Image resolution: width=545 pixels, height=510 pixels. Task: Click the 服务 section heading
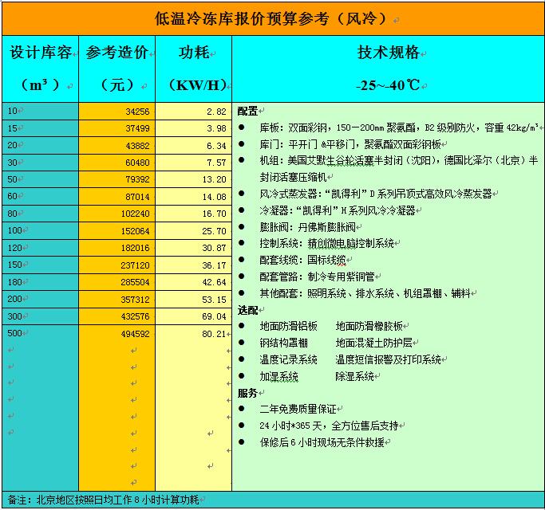[248, 392]
